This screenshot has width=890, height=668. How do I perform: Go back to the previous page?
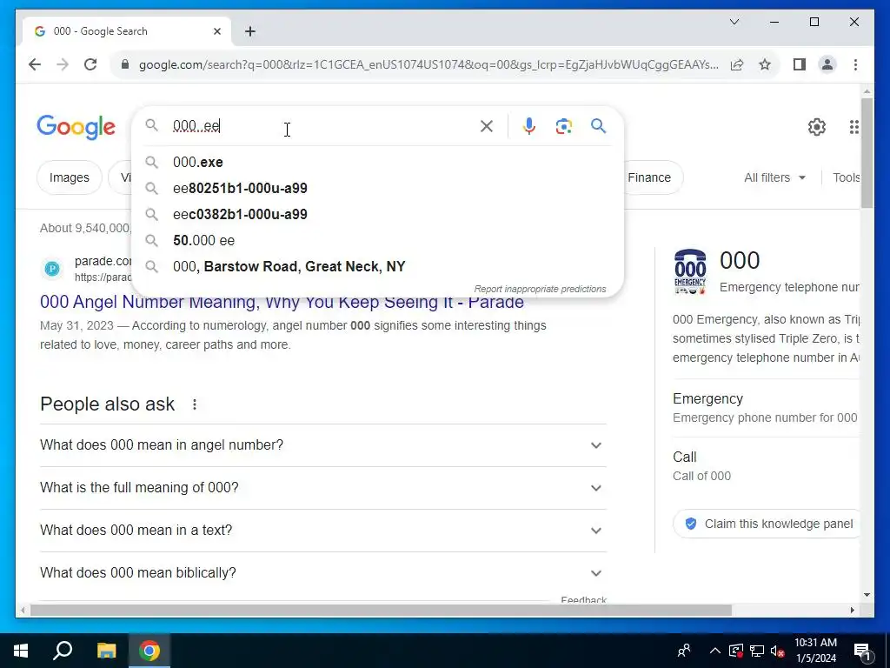point(35,64)
